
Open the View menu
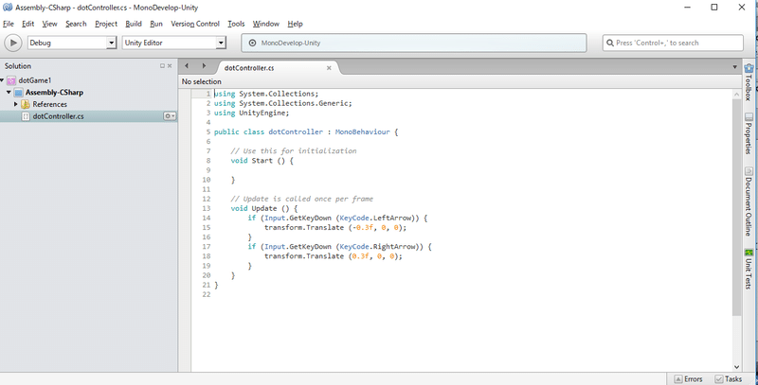49,24
